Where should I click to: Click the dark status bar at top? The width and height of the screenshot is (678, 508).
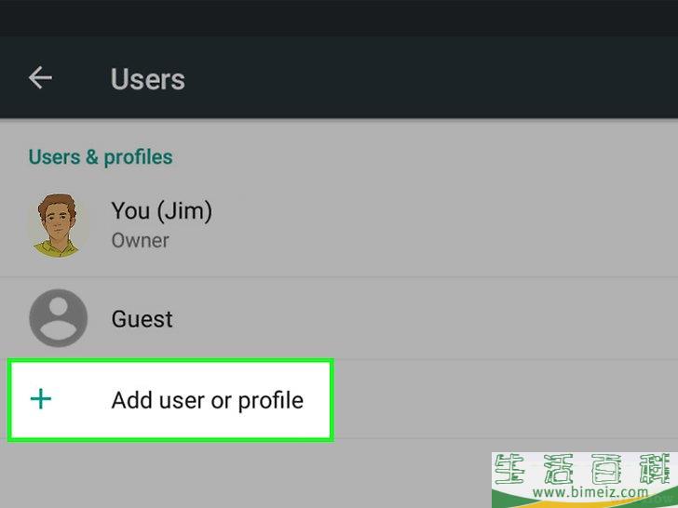point(339,18)
